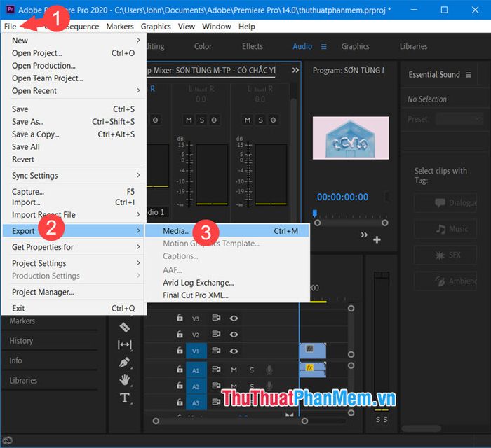491x448 pixels.
Task: Select the Hand tool
Action: [x=125, y=380]
